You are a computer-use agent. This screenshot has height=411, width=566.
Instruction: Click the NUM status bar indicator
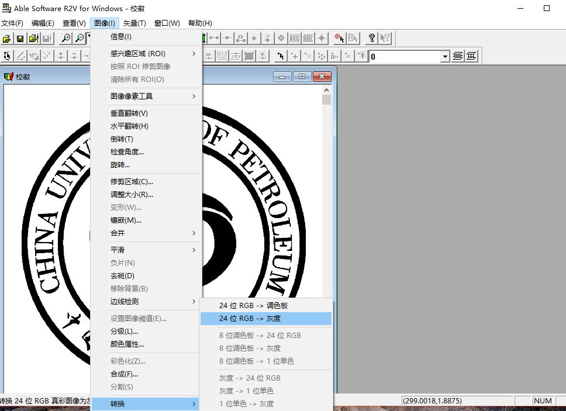point(543,400)
